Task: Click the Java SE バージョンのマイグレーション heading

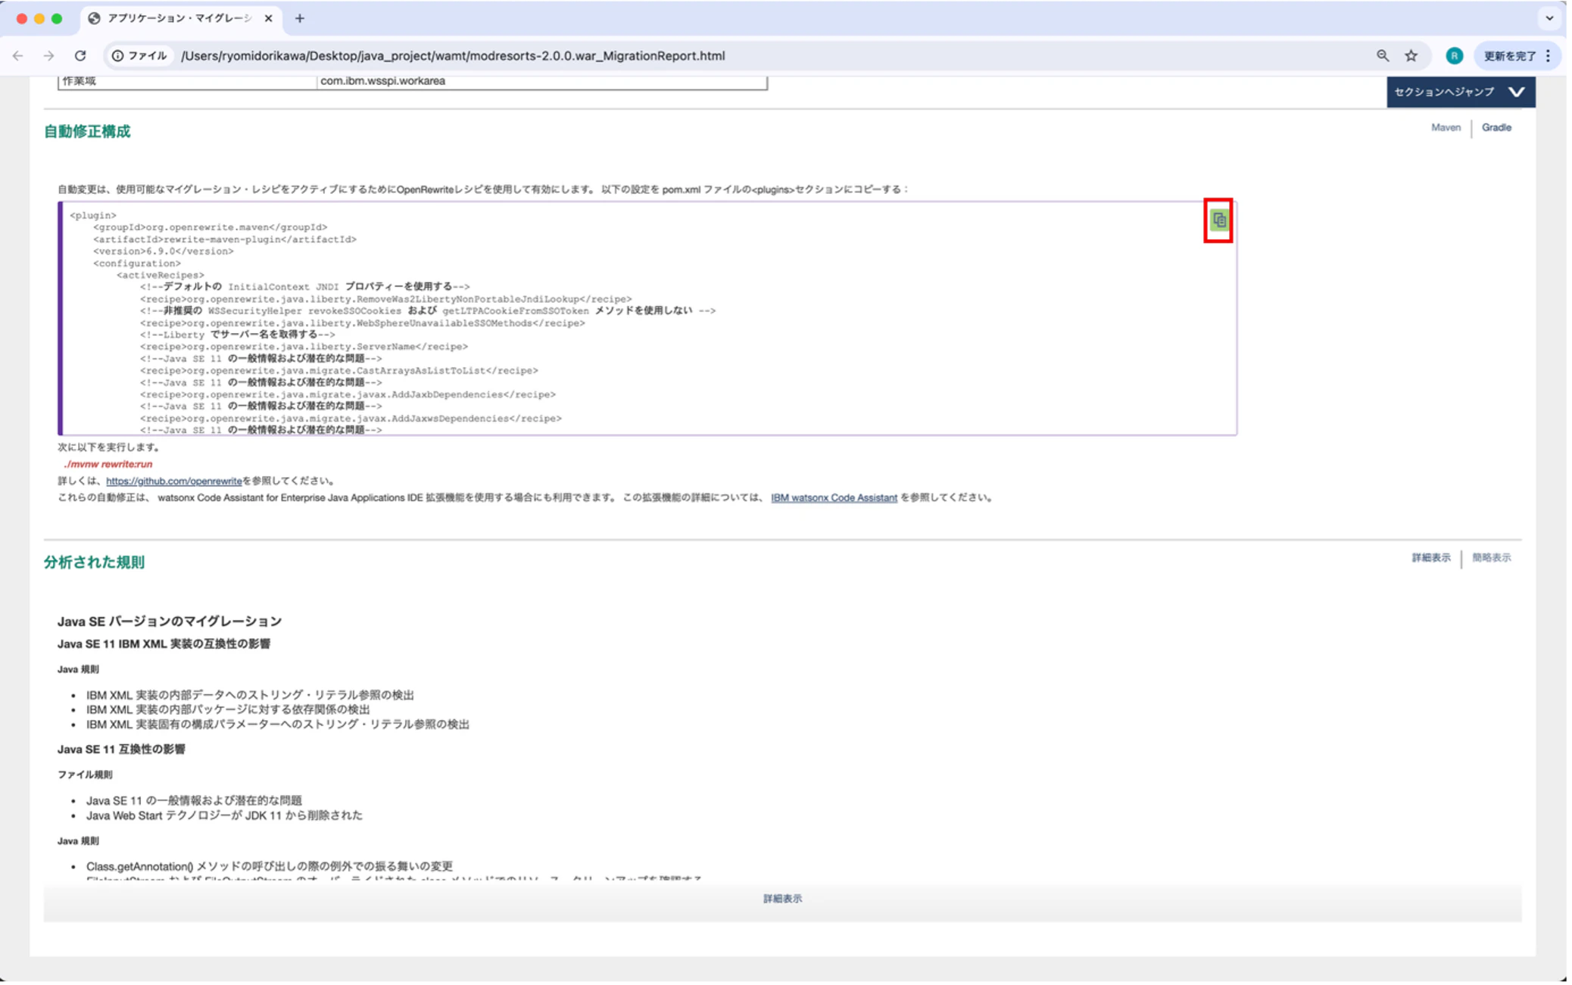Action: 170,622
